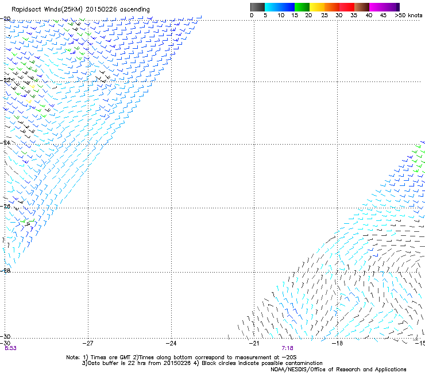Click the '-27' longitude axis label

tap(88, 343)
